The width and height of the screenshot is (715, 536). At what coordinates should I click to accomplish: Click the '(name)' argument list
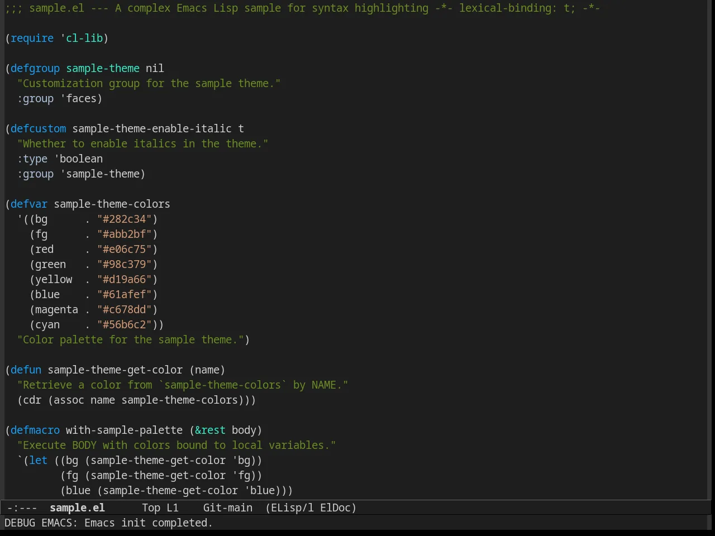pyautogui.click(x=207, y=370)
